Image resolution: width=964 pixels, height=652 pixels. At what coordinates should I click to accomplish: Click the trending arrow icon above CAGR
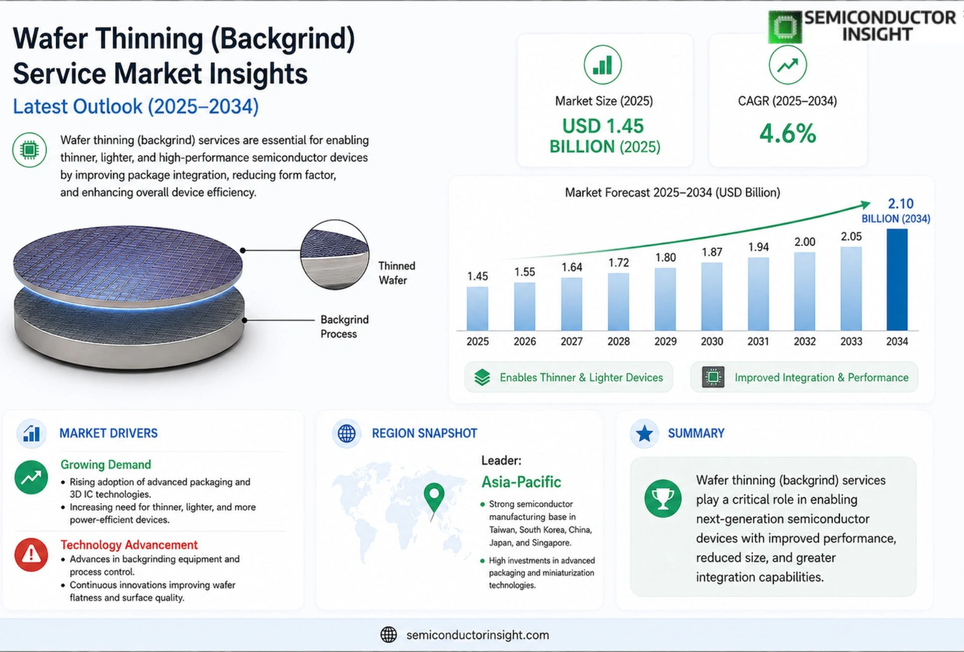[x=788, y=65]
